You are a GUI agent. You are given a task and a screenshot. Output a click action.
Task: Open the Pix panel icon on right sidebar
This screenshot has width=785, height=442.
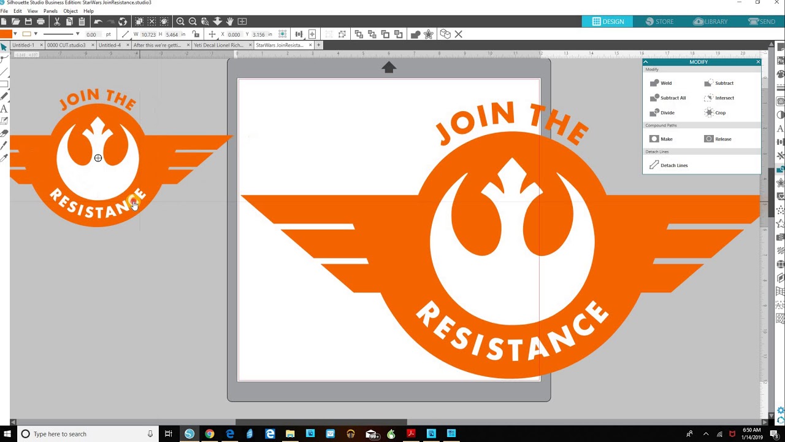click(x=780, y=61)
